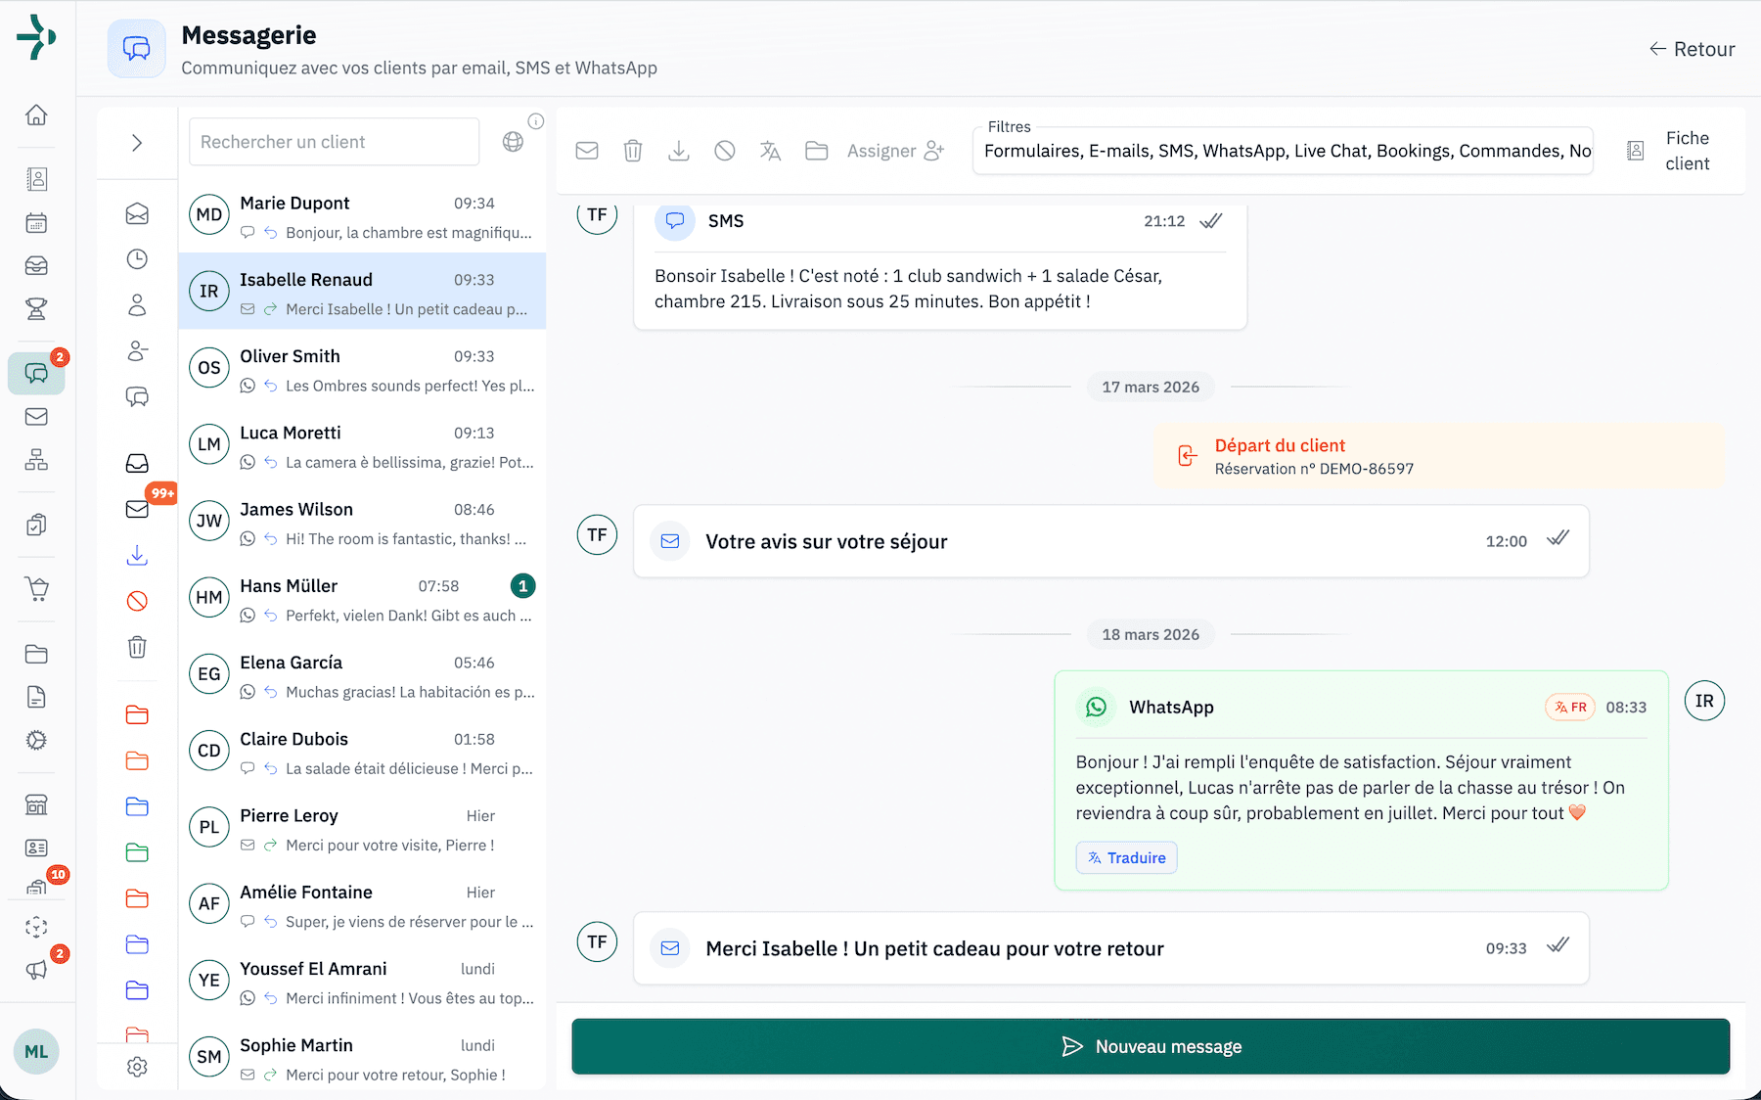
Task: Mark conversation read via envelope toolbar icon
Action: [x=587, y=151]
